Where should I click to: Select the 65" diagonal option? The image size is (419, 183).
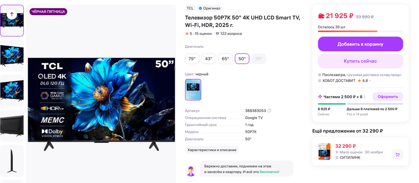(x=225, y=59)
